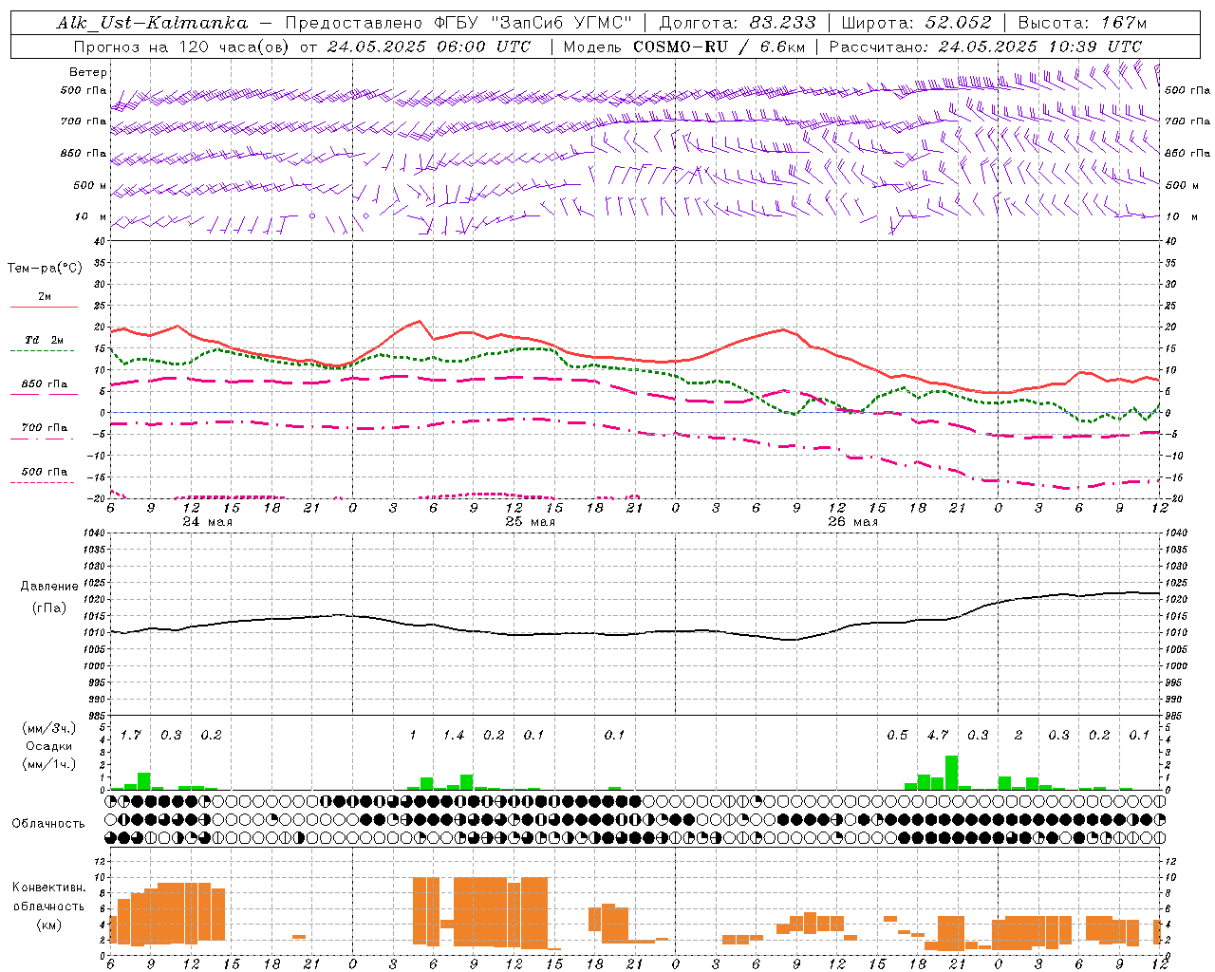The width and height of the screenshot is (1215, 972).
Task: Click the (гПа) unit label under Давление
Action: (x=47, y=608)
